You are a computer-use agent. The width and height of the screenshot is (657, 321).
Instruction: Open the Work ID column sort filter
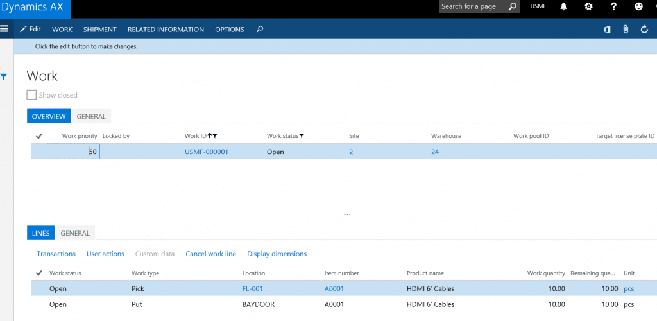coord(212,136)
